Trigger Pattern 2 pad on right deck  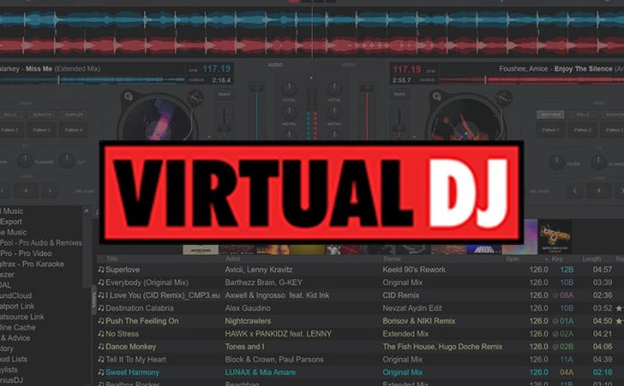583,130
